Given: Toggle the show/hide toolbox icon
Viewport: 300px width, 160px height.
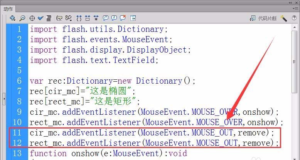Looking at the screenshot, I should pos(133,18).
